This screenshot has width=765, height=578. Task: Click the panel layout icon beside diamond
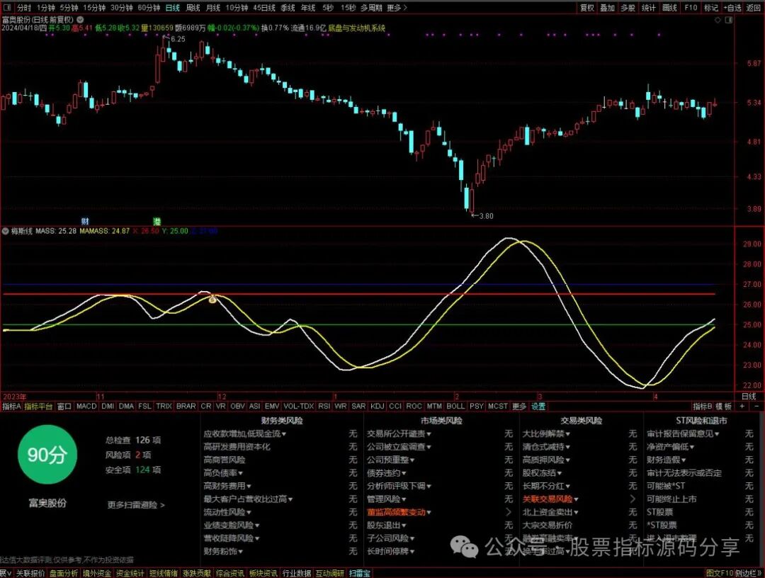(728, 20)
